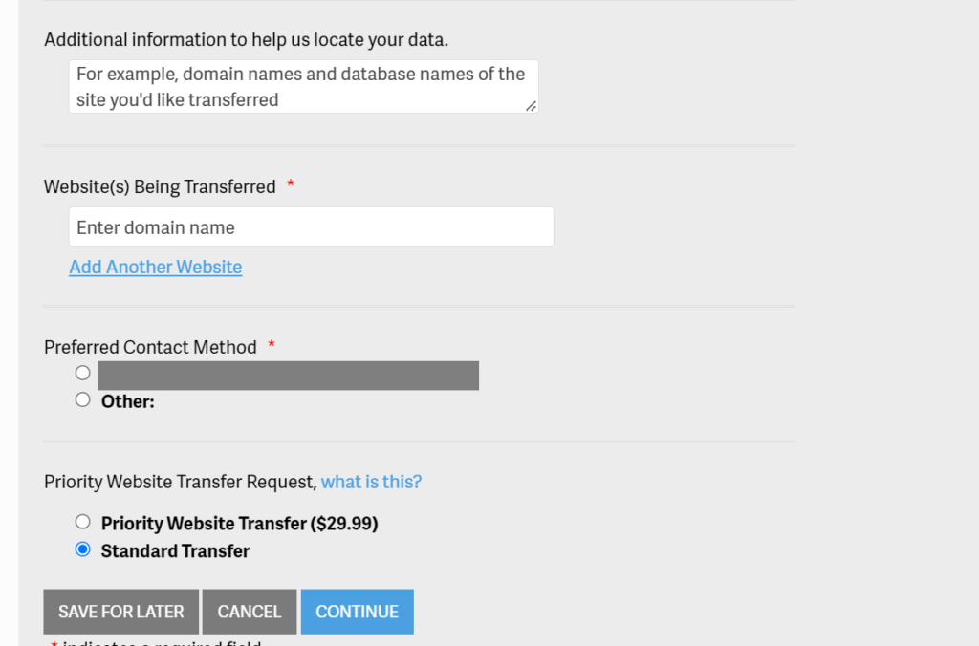Click the grayed-out contact method field
The width and height of the screenshot is (979, 646).
point(288,375)
